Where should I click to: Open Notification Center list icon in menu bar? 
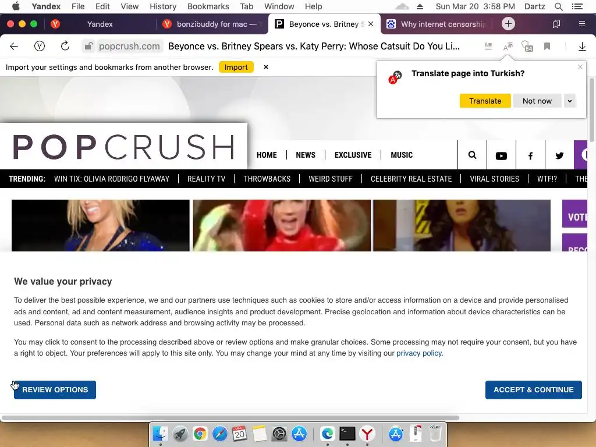(577, 6)
